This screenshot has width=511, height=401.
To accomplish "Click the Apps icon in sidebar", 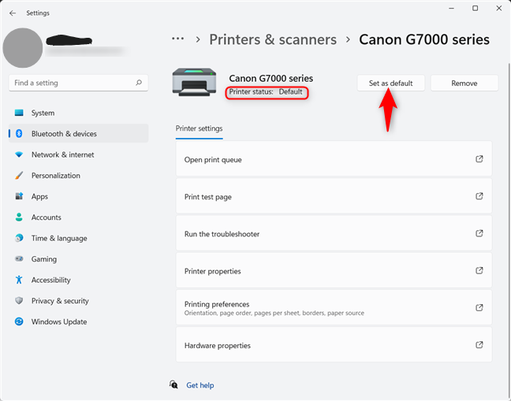I will (19, 196).
